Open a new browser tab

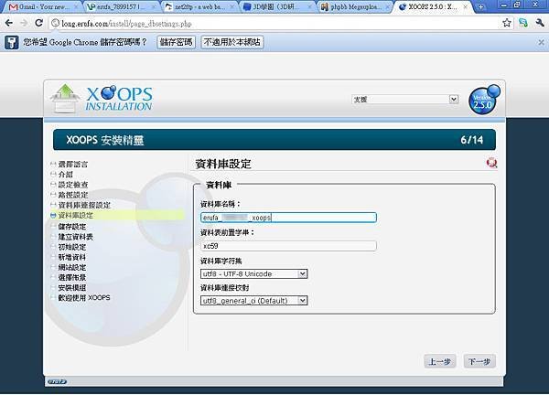(481, 6)
